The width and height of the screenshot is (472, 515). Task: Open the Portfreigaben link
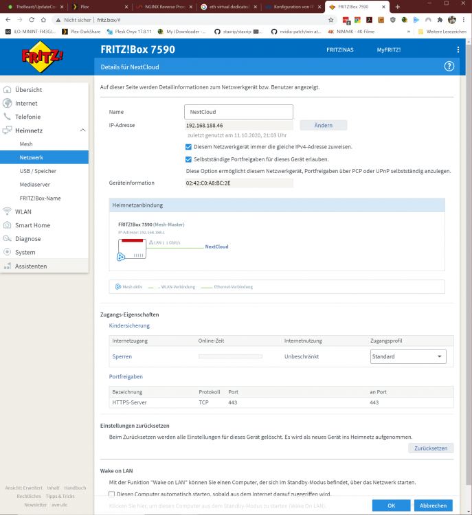click(126, 376)
